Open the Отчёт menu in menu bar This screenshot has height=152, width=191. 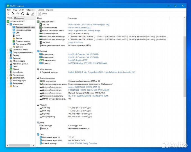(21, 10)
